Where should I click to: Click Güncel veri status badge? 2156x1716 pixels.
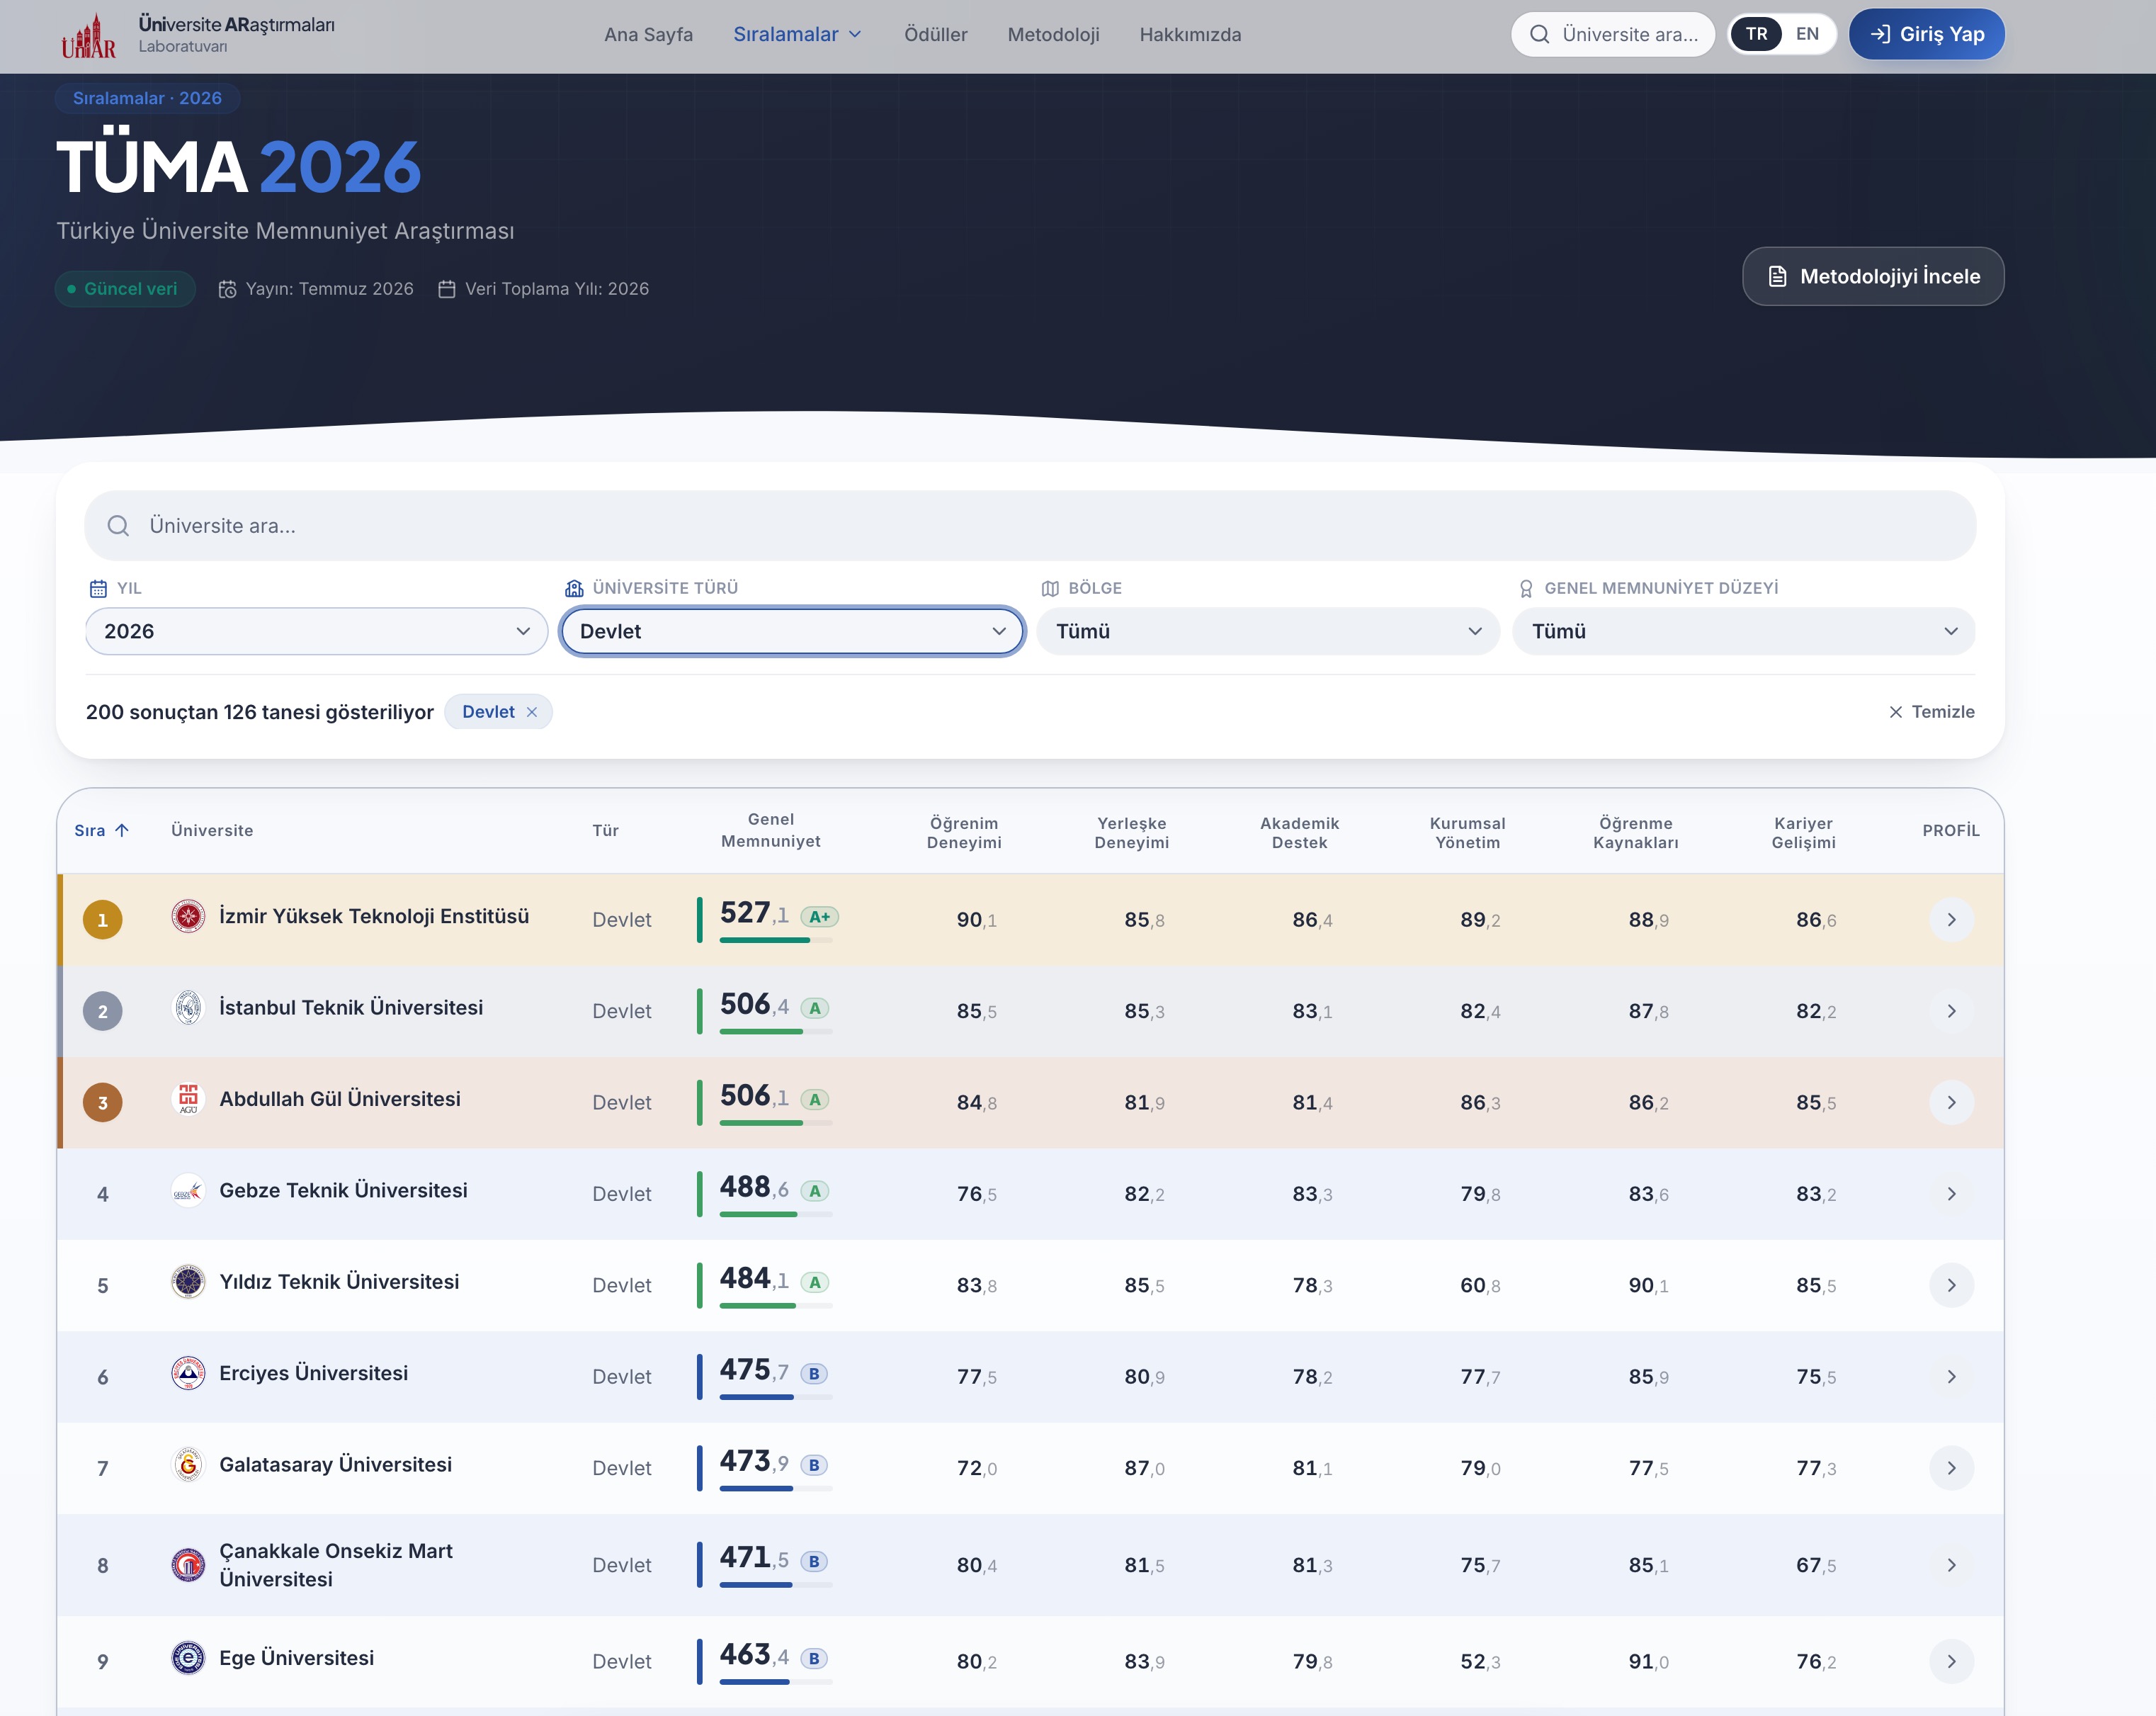125,289
